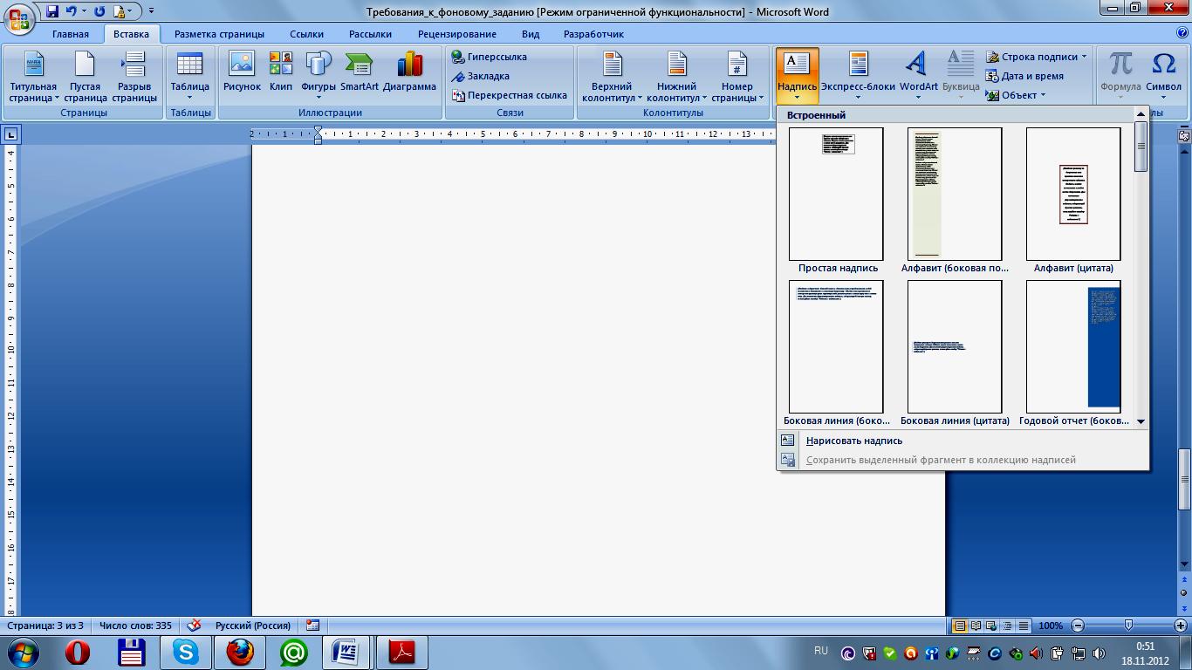Switch to Outline view icon
The image size is (1192, 670).
tap(1008, 626)
